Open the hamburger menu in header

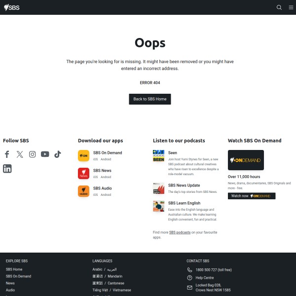pyautogui.click(x=291, y=7)
